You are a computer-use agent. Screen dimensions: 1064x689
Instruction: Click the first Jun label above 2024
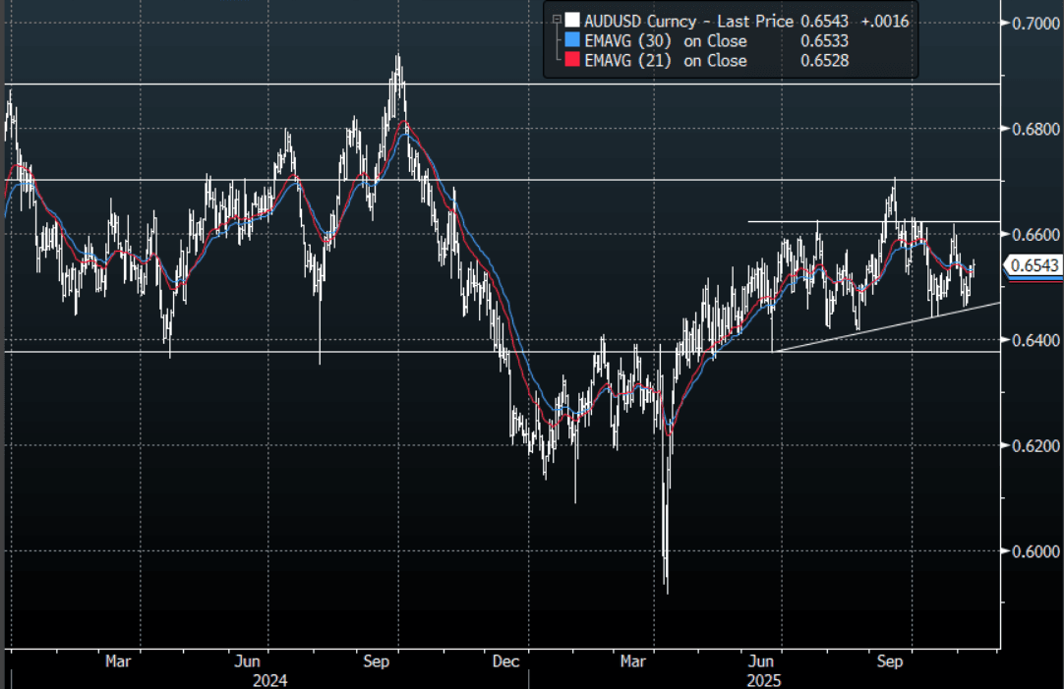coord(249,661)
